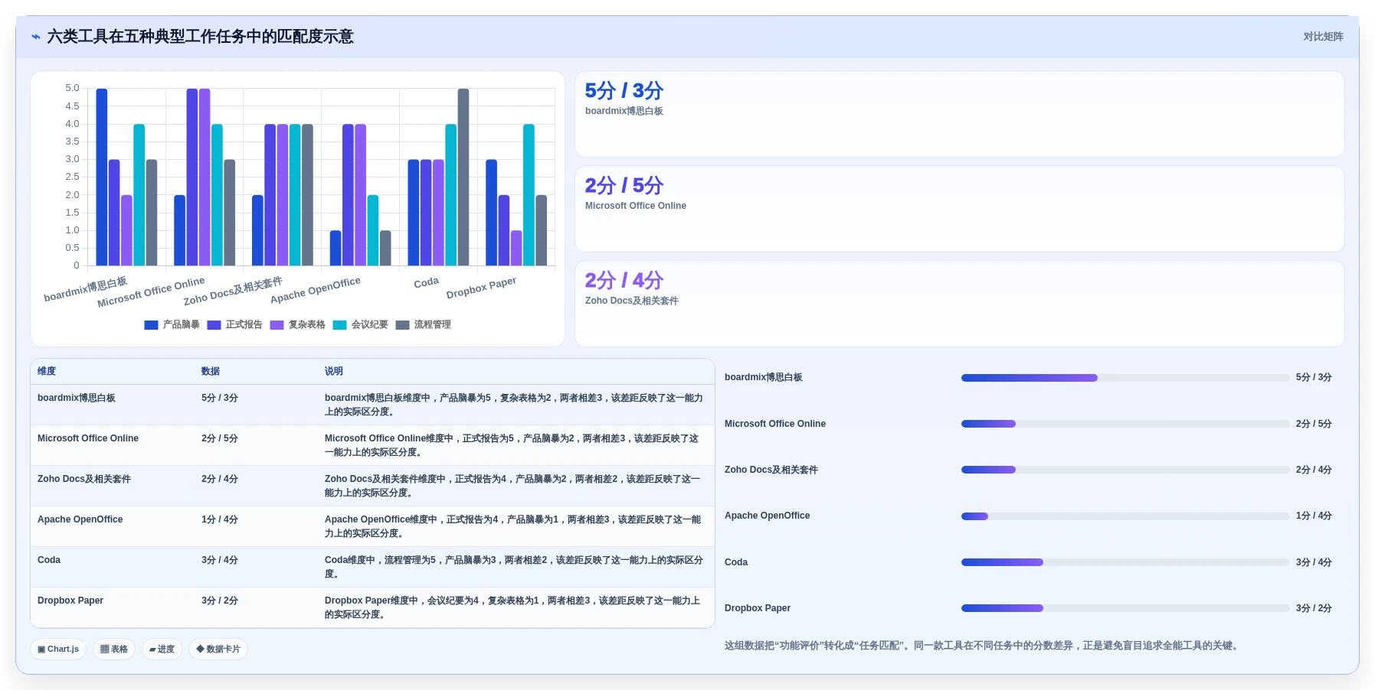
Task: Open the Zoho Docs及相关套件 2分 / 4分 card
Action: [x=959, y=304]
